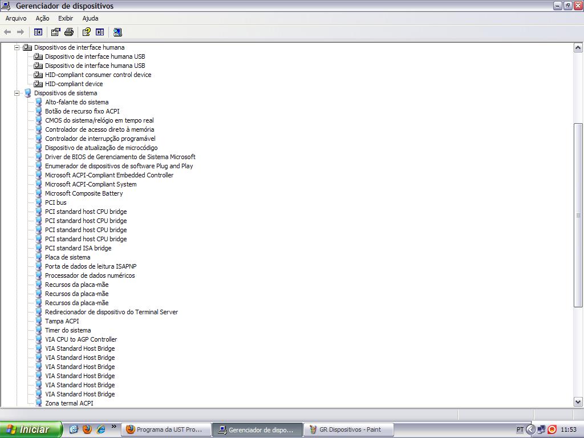Image resolution: width=584 pixels, height=438 pixels.
Task: Select Driver de BIOS de Gerenciamento de Sistema
Action: (120, 157)
